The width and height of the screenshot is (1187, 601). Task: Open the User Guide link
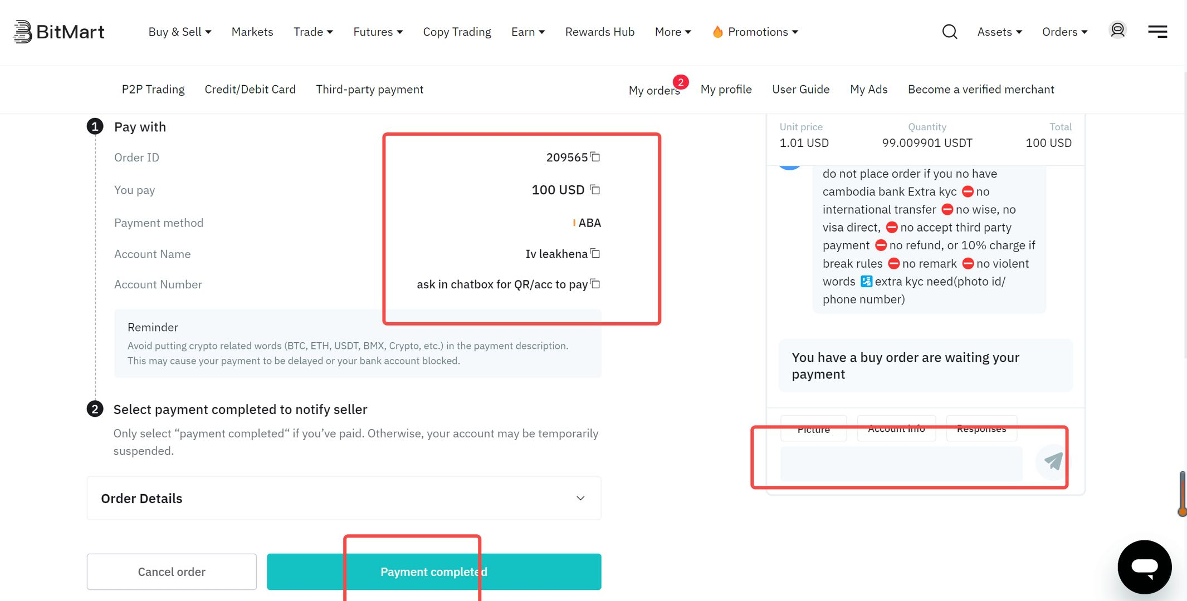pyautogui.click(x=800, y=90)
